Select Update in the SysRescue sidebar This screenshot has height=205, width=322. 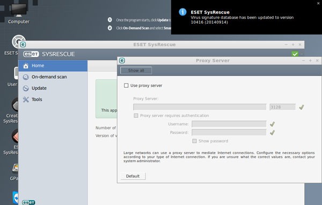pos(53,88)
